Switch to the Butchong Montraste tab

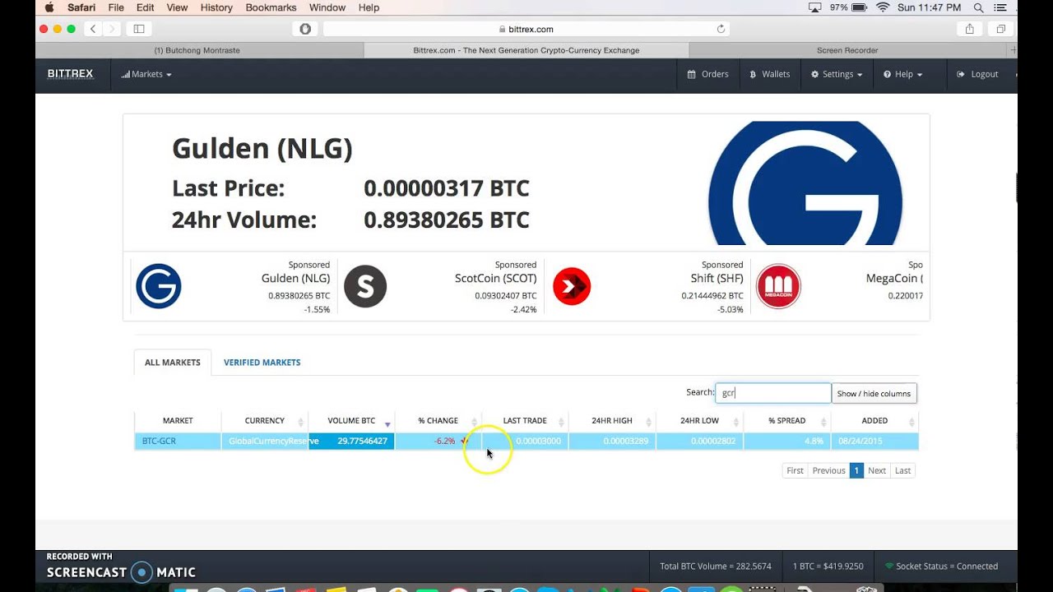coord(197,50)
